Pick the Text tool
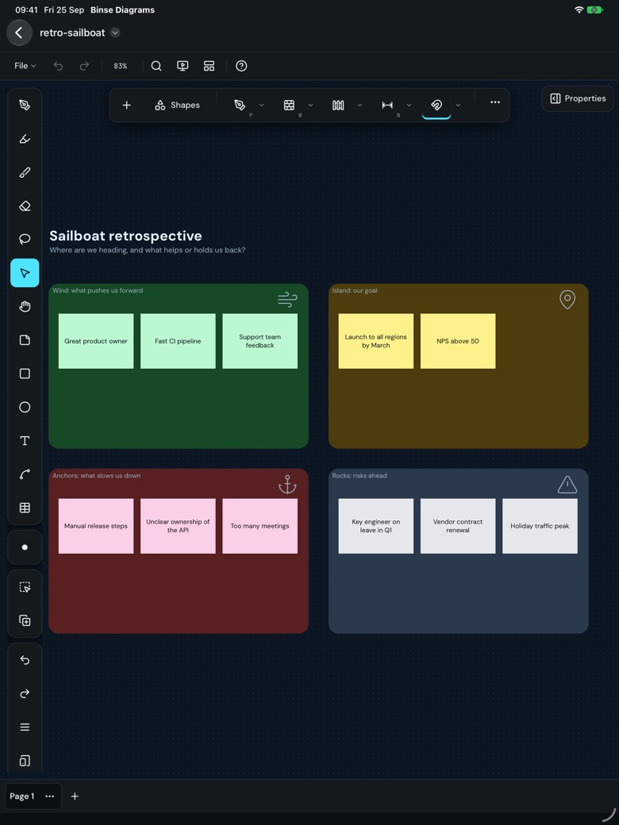The height and width of the screenshot is (825, 619). (x=25, y=441)
